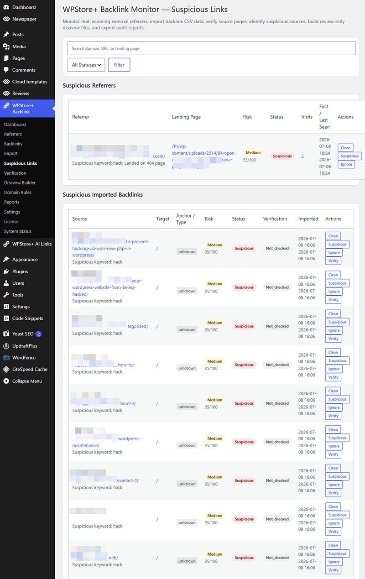Open License submenu item
365x579 pixels.
[x=11, y=222]
